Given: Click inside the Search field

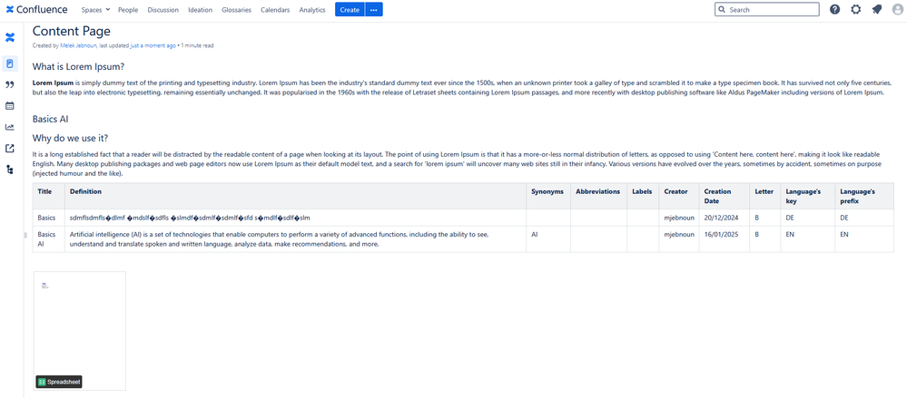Looking at the screenshot, I should pyautogui.click(x=767, y=10).
